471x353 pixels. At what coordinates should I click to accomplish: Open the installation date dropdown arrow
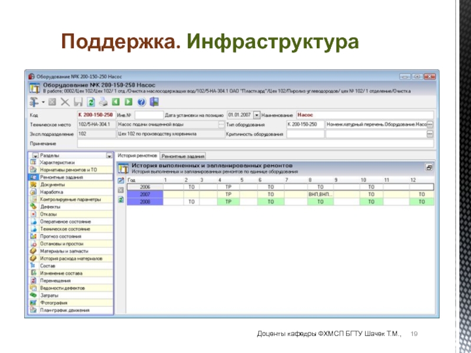(x=256, y=115)
